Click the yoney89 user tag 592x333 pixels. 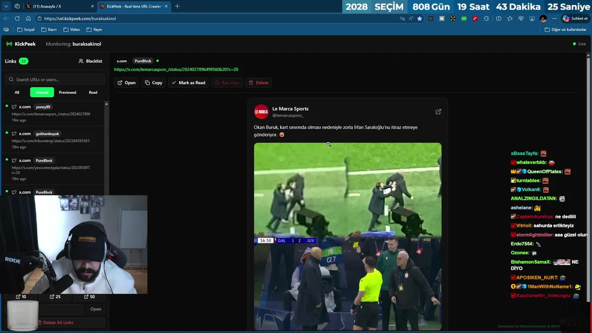pos(43,107)
